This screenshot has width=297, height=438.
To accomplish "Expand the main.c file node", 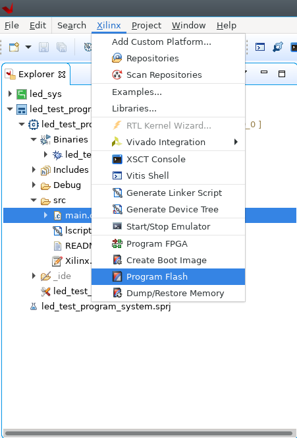I will [x=45, y=215].
